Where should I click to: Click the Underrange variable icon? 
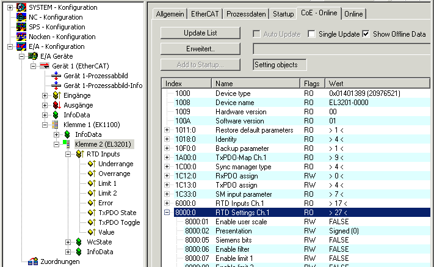click(x=92, y=164)
